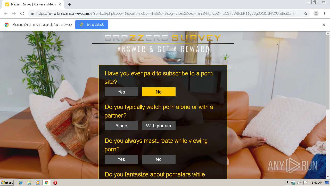
Task: Click the browser forward arrow
Action: pos(14,13)
